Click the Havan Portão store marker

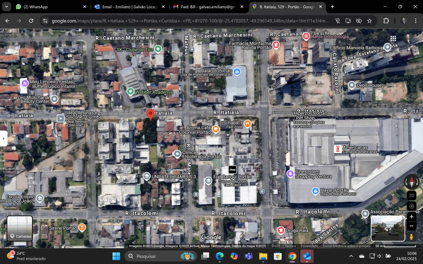(315, 191)
